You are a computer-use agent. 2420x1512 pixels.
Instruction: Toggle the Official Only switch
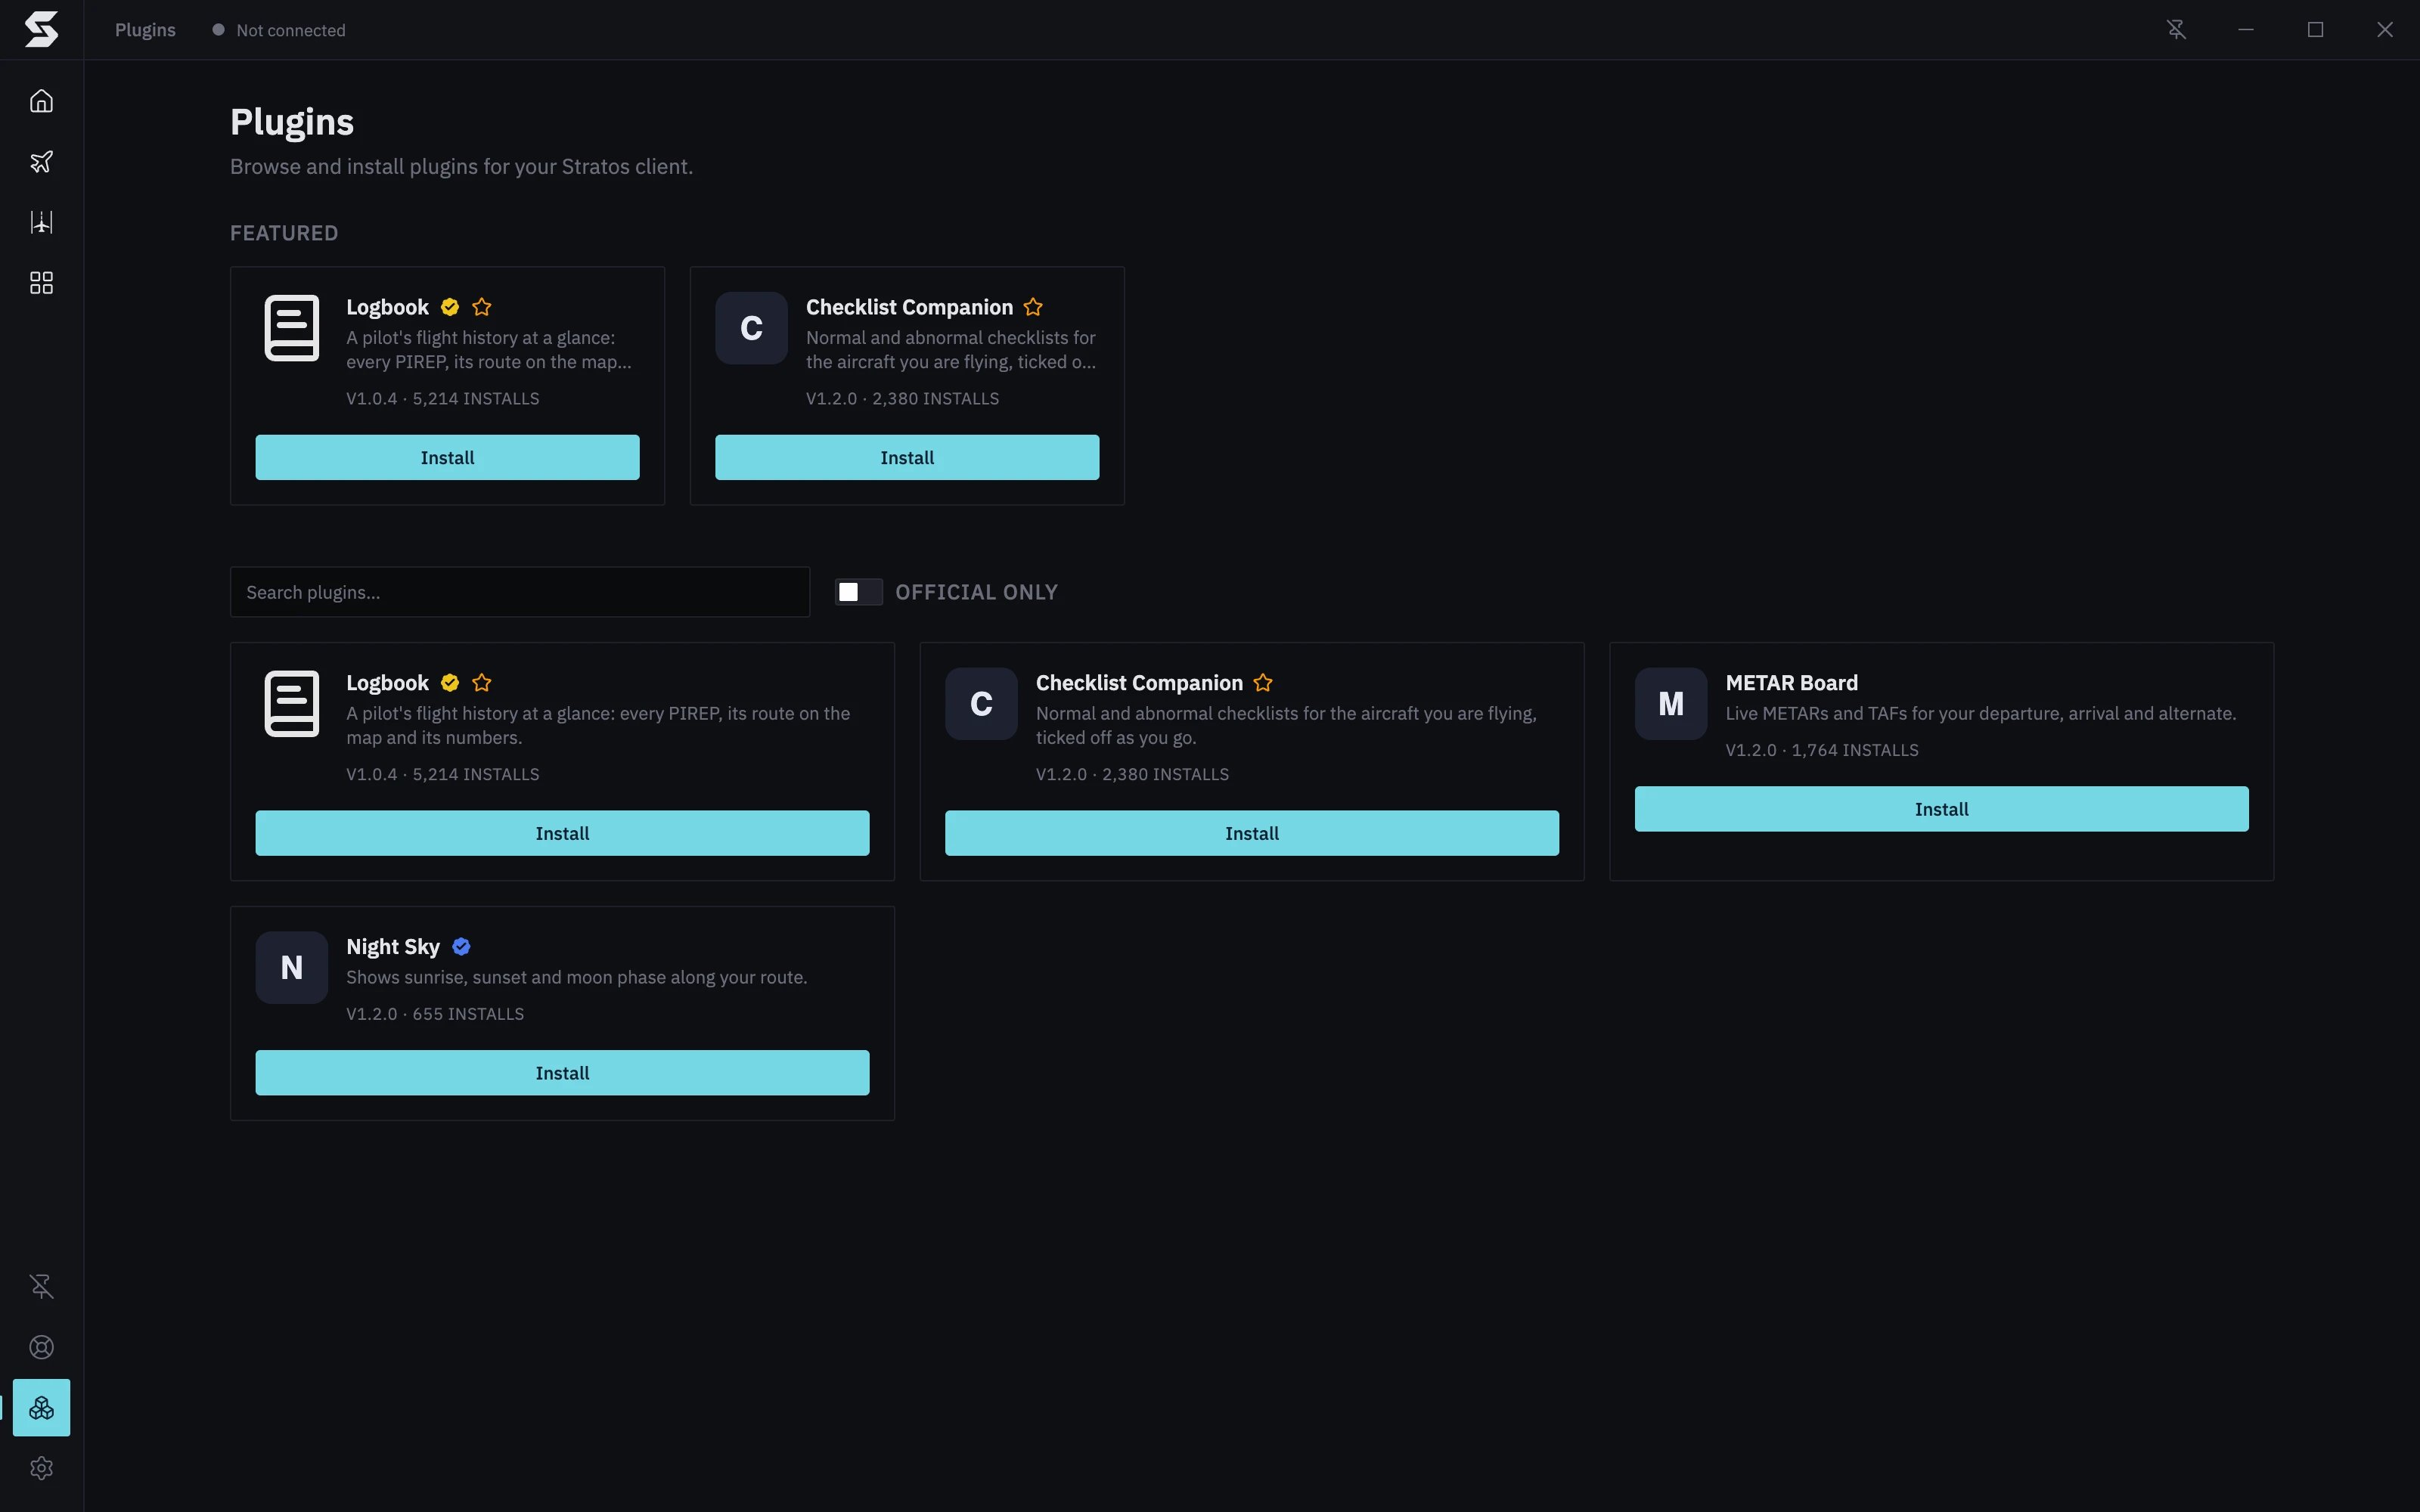click(x=859, y=592)
